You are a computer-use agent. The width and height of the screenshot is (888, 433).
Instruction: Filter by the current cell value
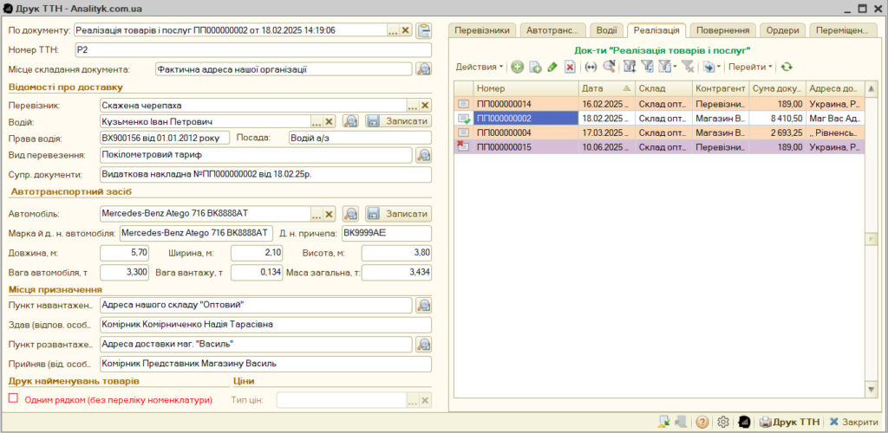pyautogui.click(x=647, y=67)
